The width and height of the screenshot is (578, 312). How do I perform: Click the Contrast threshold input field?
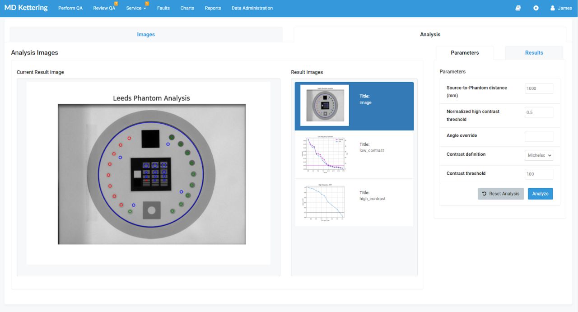tap(539, 174)
